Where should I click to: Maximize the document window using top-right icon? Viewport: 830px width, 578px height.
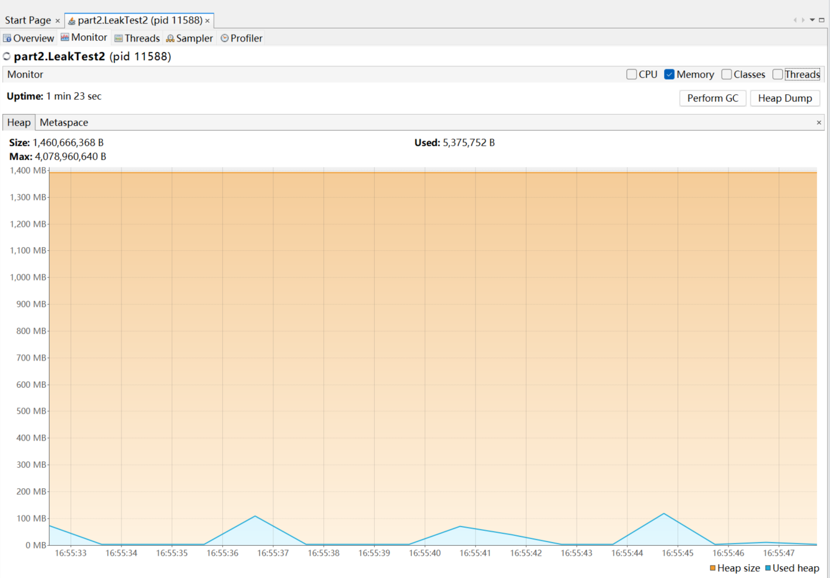822,20
